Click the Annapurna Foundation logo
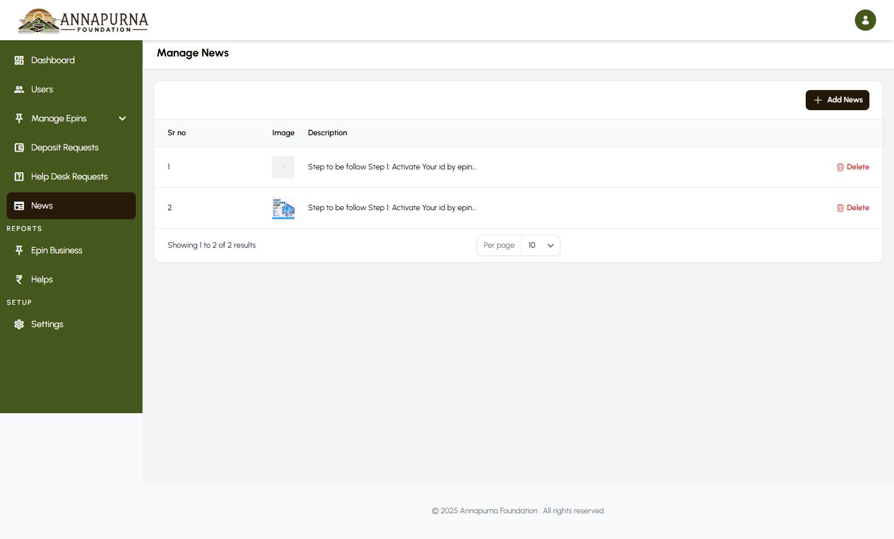 click(83, 21)
